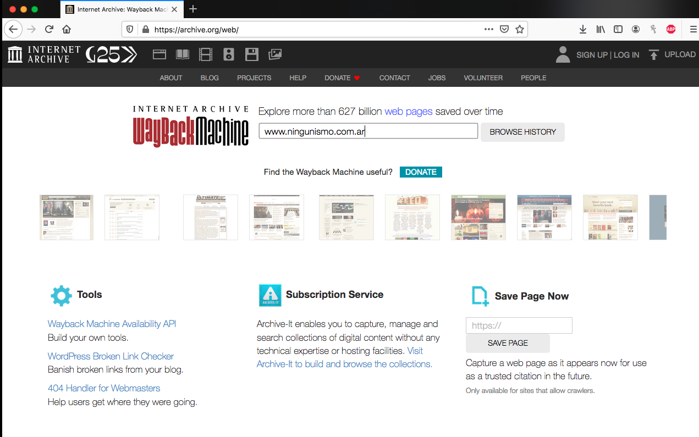Viewport: 699px width, 437px height.
Task: Click the site security padlock icon
Action: point(145,30)
